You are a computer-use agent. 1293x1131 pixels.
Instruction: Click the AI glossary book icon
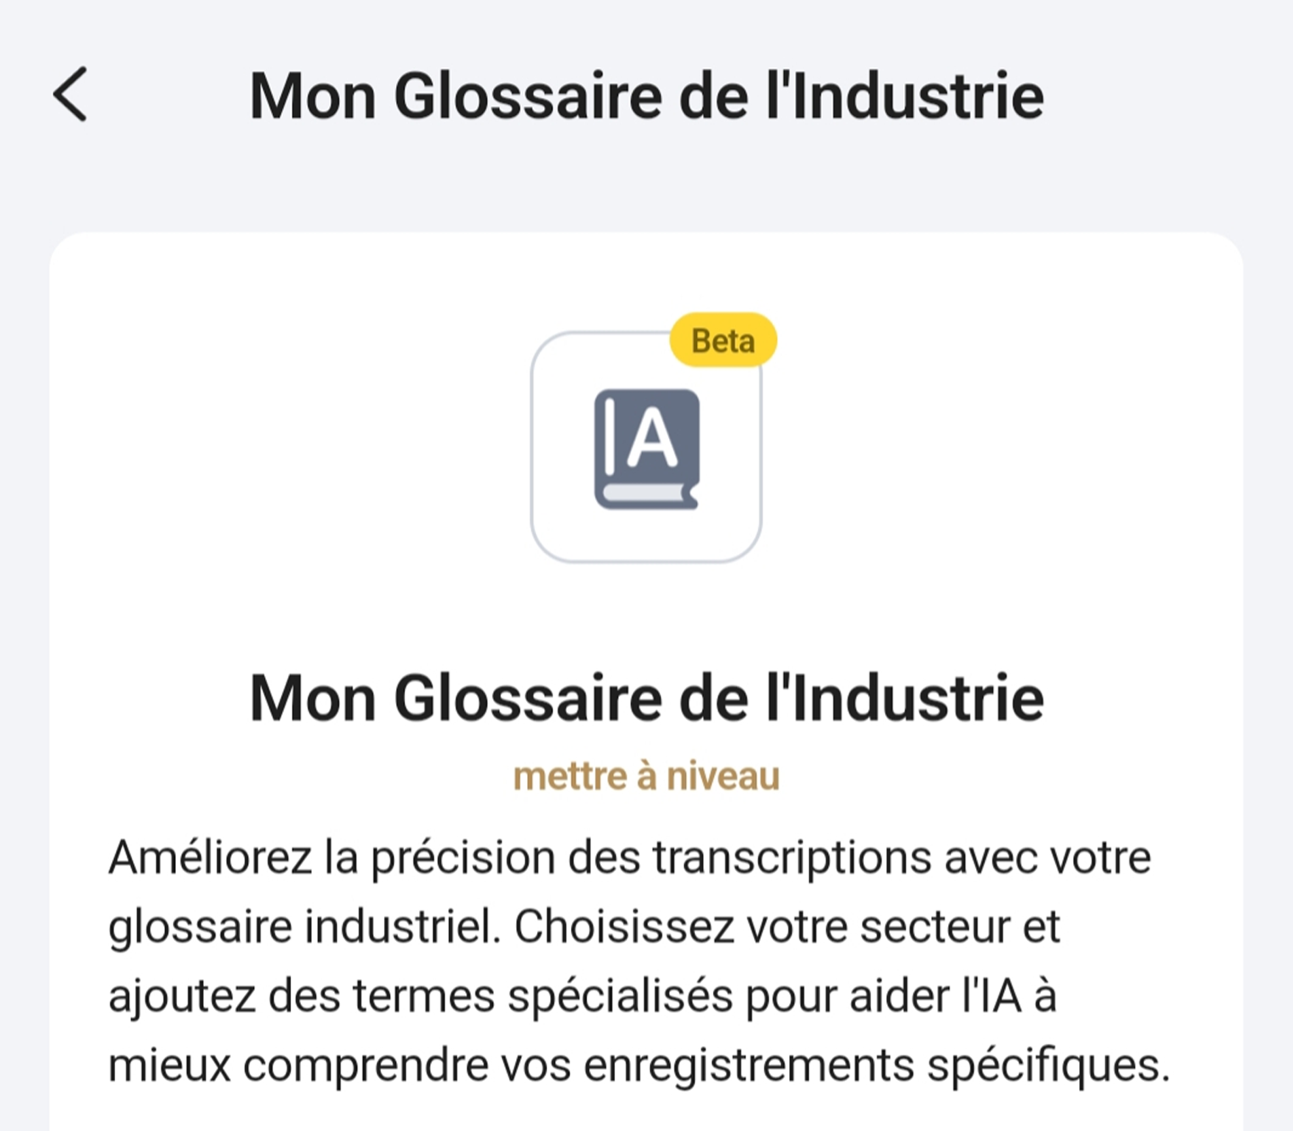[x=646, y=447]
